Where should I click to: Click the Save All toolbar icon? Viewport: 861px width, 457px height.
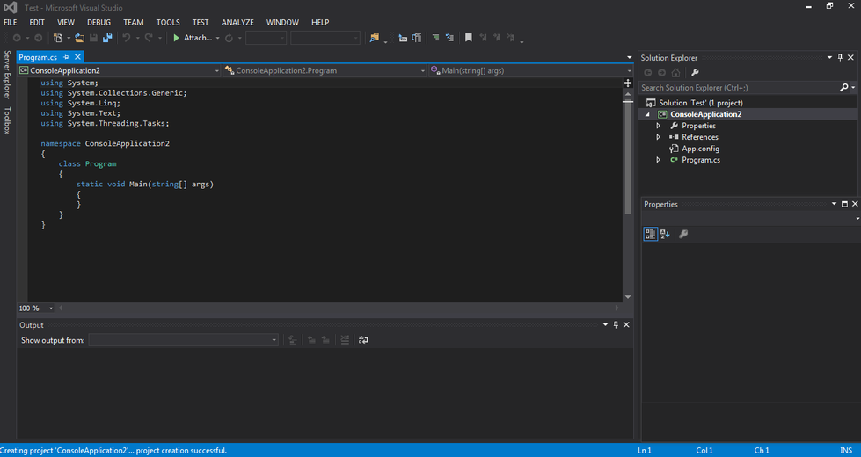[x=107, y=38]
